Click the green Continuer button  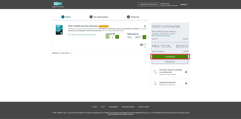[170, 57]
